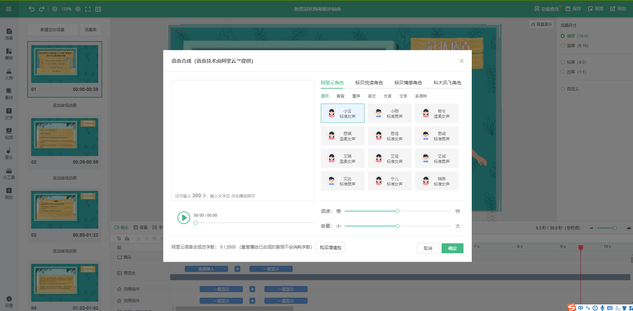Click 购买增值包 button
Image resolution: width=633 pixels, height=311 pixels.
(330, 248)
